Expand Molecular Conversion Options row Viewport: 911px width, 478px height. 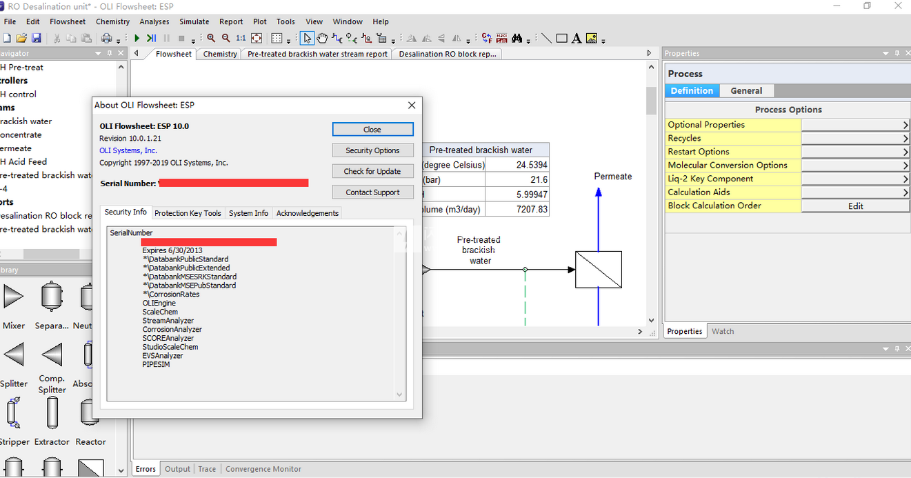click(855, 166)
